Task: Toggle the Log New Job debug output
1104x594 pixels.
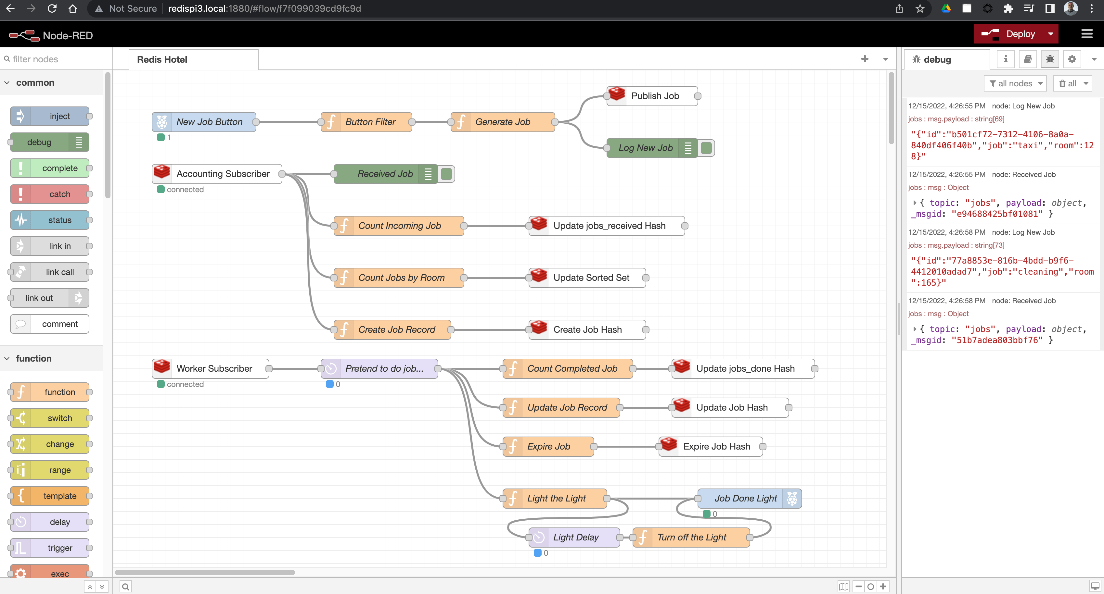Action: 705,147
